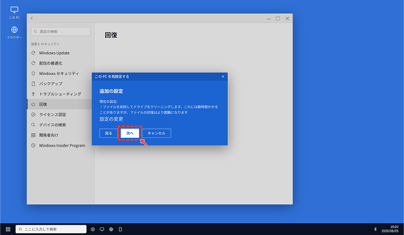Screen dimensions: 404x235
Task: Open the globe browser icon on taskbar
Action: pyautogui.click(x=112, y=229)
